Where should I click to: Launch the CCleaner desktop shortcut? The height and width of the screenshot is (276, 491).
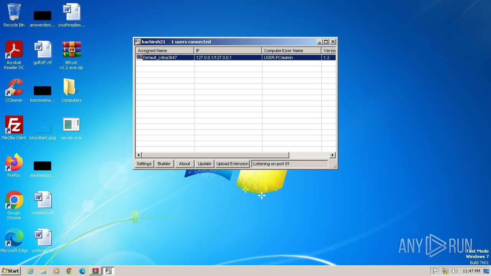pos(14,90)
